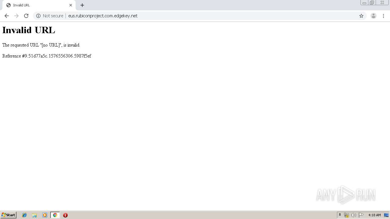
Task: Click the Invalid URL heading
Action: pyautogui.click(x=29, y=30)
